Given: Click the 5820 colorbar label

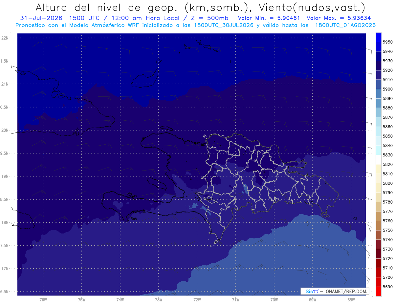Looking at the screenshot, I should 388,164.
